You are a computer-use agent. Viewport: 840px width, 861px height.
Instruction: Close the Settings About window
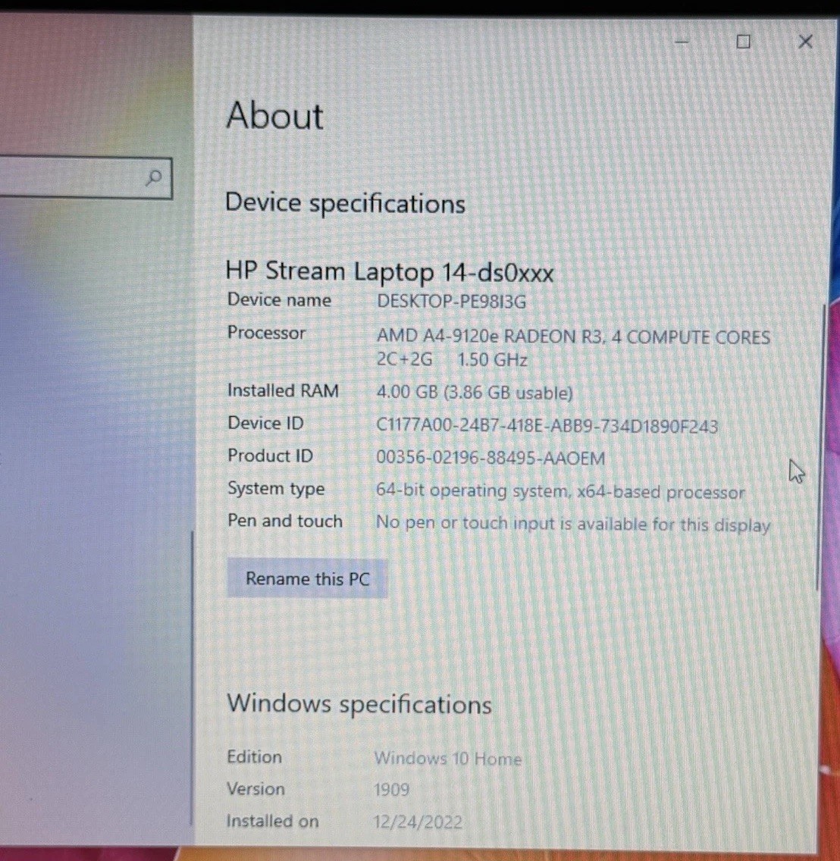pyautogui.click(x=805, y=42)
